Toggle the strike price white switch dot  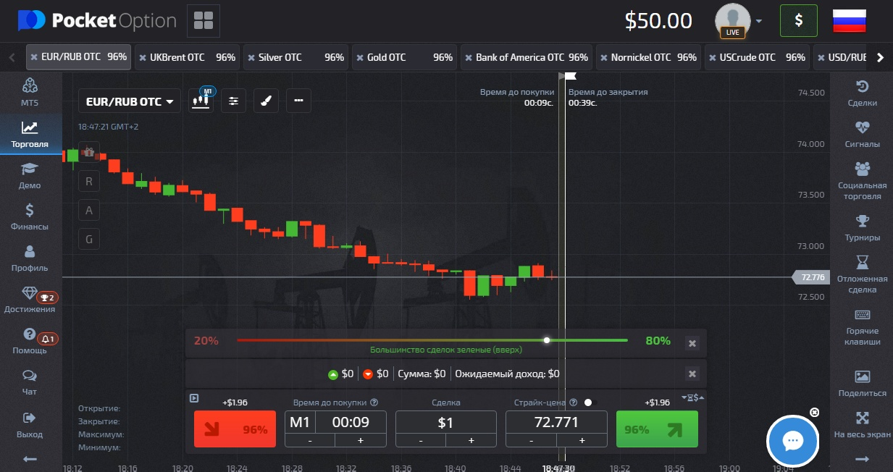588,403
